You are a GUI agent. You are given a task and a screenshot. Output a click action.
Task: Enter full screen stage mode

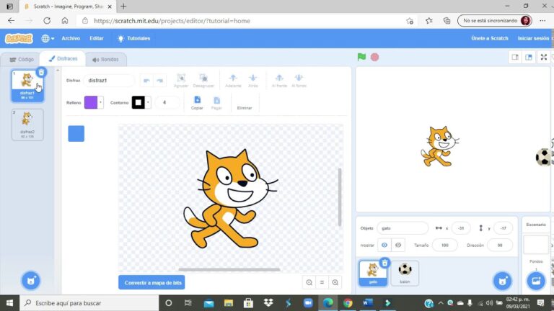pyautogui.click(x=545, y=57)
